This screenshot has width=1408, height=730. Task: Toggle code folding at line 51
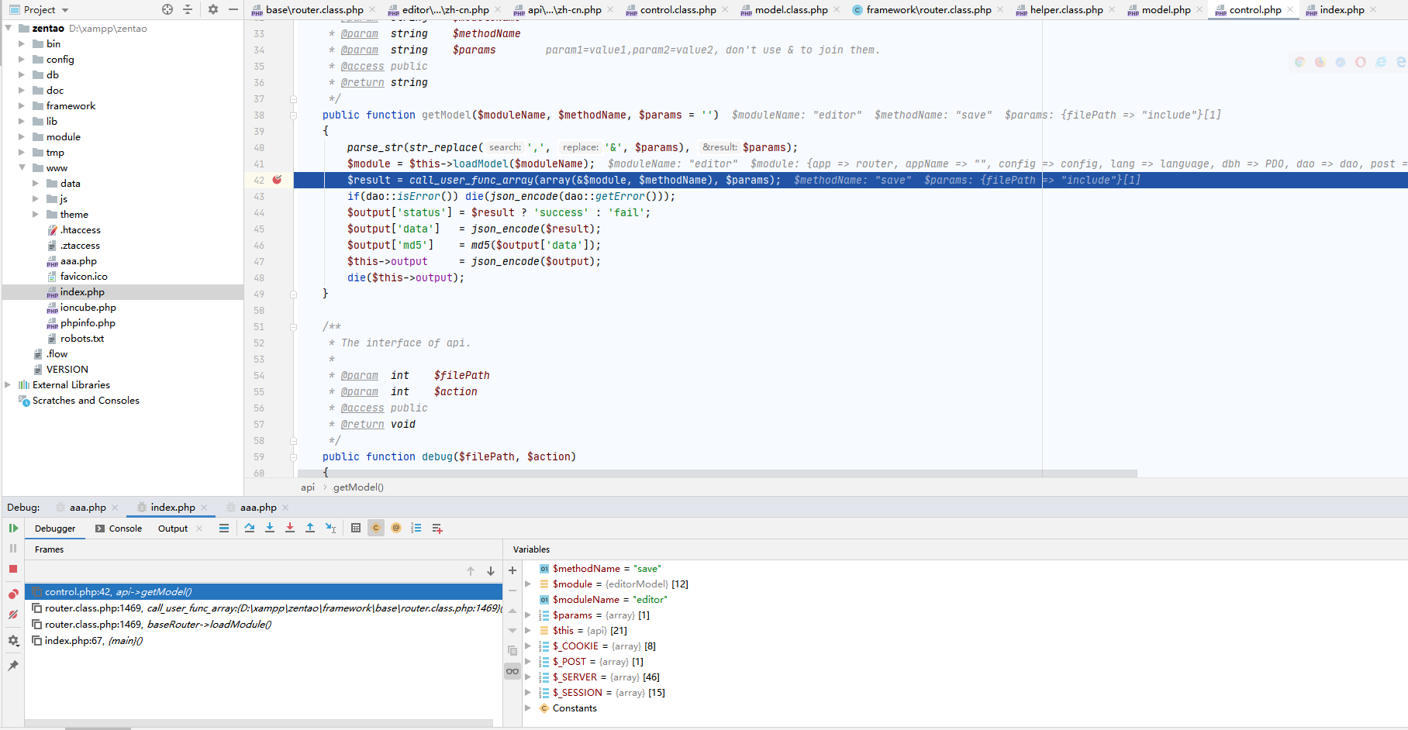[x=294, y=327]
